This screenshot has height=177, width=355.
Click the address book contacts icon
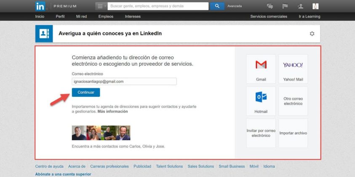[x=44, y=34]
